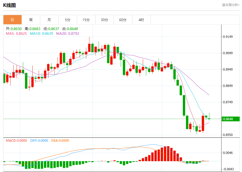Image resolution: width=242 pixels, height=172 pixels.
Task: Click the 0.8749 price axis label
Action: tap(228, 102)
